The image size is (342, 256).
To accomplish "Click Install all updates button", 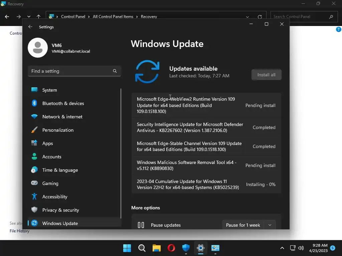I will coord(266,75).
